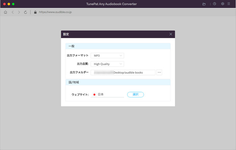Click the green macOS fullscreen button
This screenshot has width=236, height=150.
(x=13, y=4)
